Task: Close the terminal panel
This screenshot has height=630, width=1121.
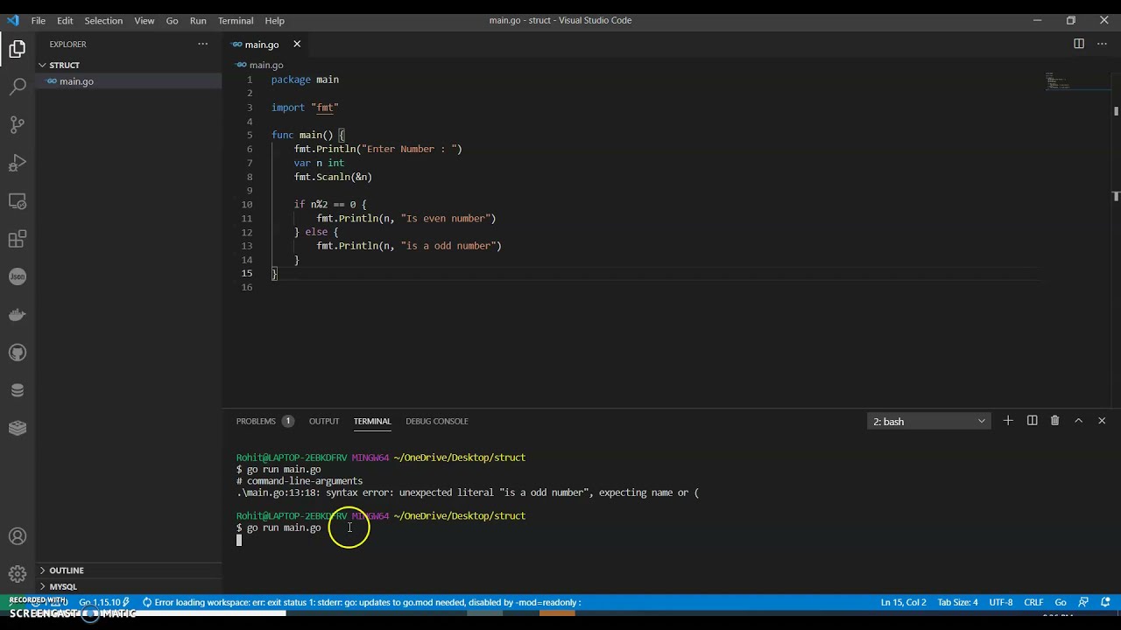Action: 1102,421
